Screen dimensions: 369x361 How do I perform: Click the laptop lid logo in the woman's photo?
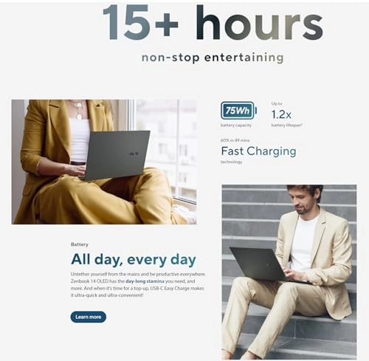(x=134, y=154)
